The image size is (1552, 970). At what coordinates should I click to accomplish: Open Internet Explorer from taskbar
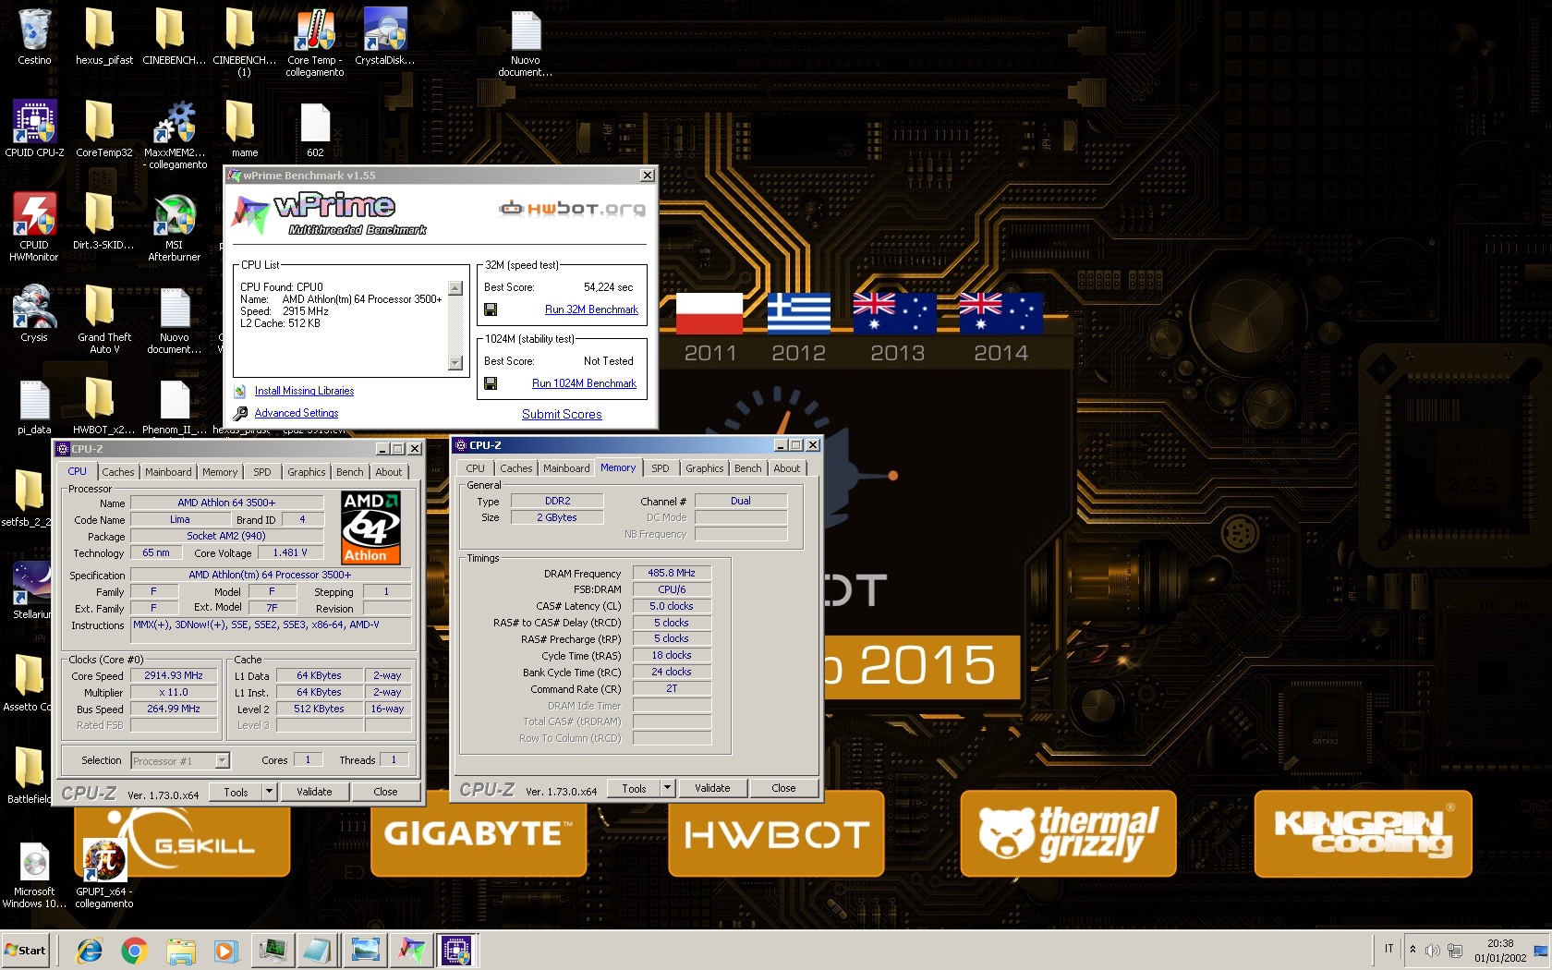point(90,950)
